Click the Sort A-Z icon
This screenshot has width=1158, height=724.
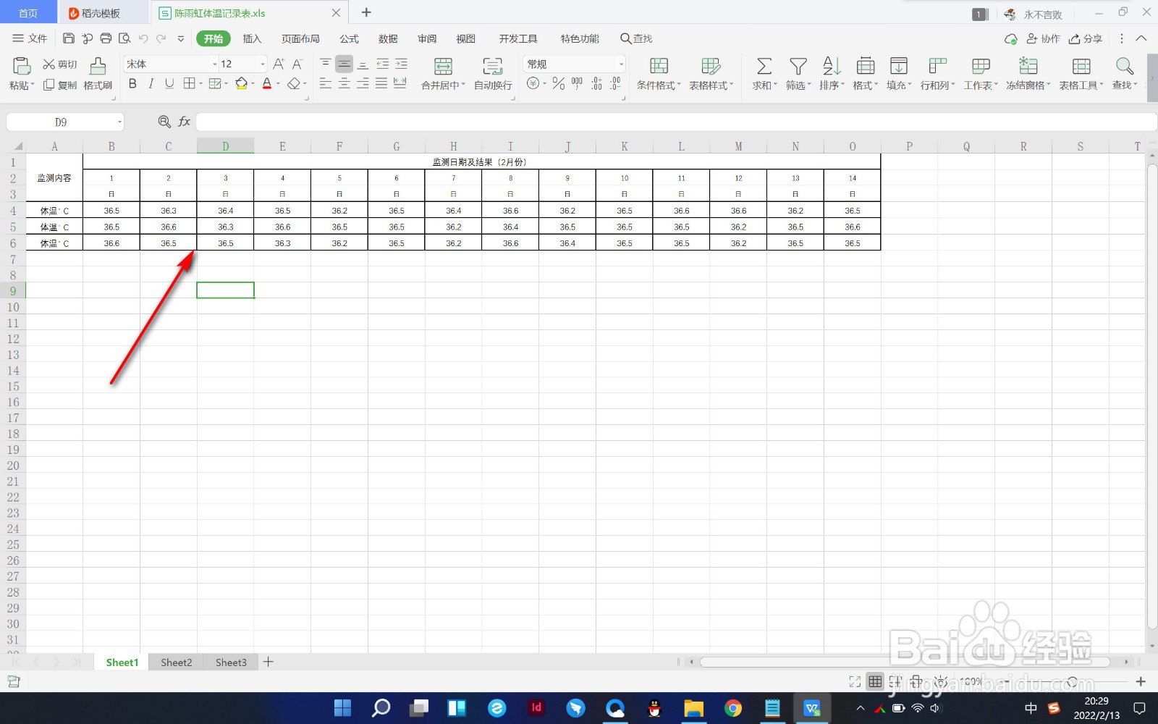tap(832, 67)
